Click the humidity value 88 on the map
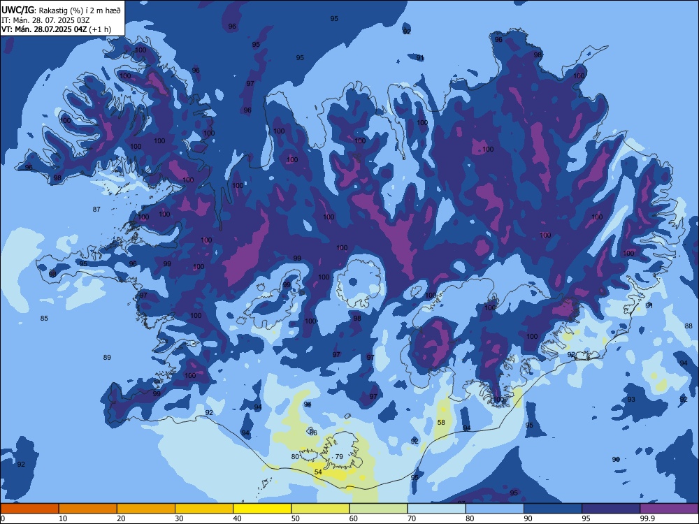699x524 pixels. [x=689, y=326]
